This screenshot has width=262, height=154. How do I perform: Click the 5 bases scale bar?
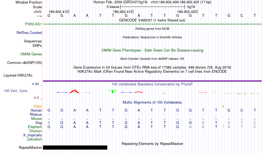153,7
